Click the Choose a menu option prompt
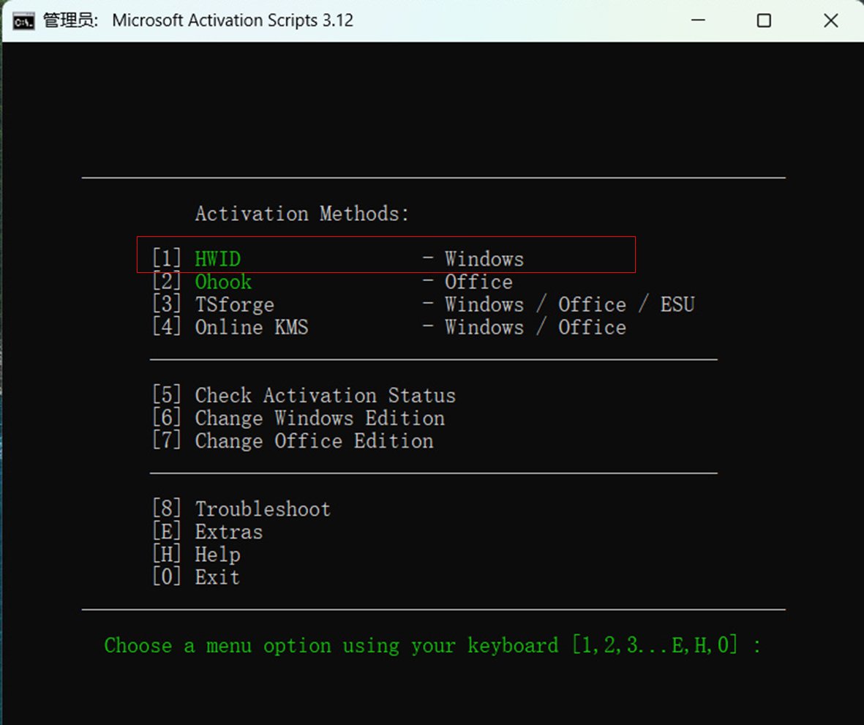This screenshot has width=864, height=725. tap(432, 645)
